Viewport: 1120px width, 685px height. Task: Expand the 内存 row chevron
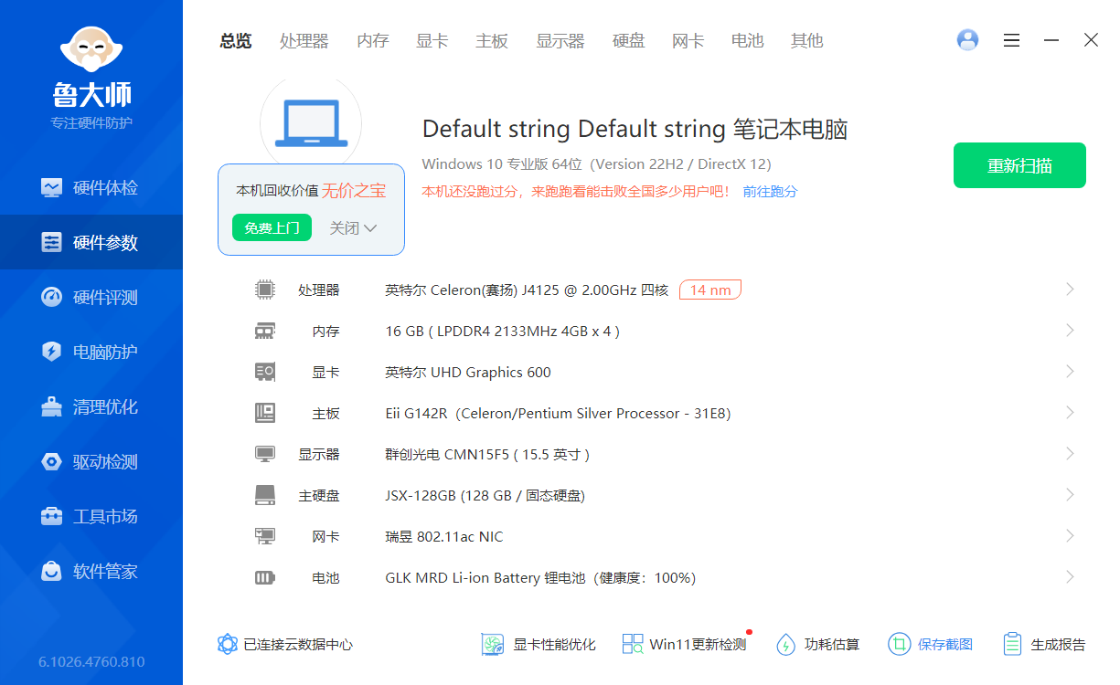(x=1070, y=331)
